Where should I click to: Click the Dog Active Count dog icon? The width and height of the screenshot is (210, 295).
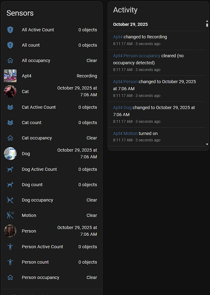click(10, 169)
